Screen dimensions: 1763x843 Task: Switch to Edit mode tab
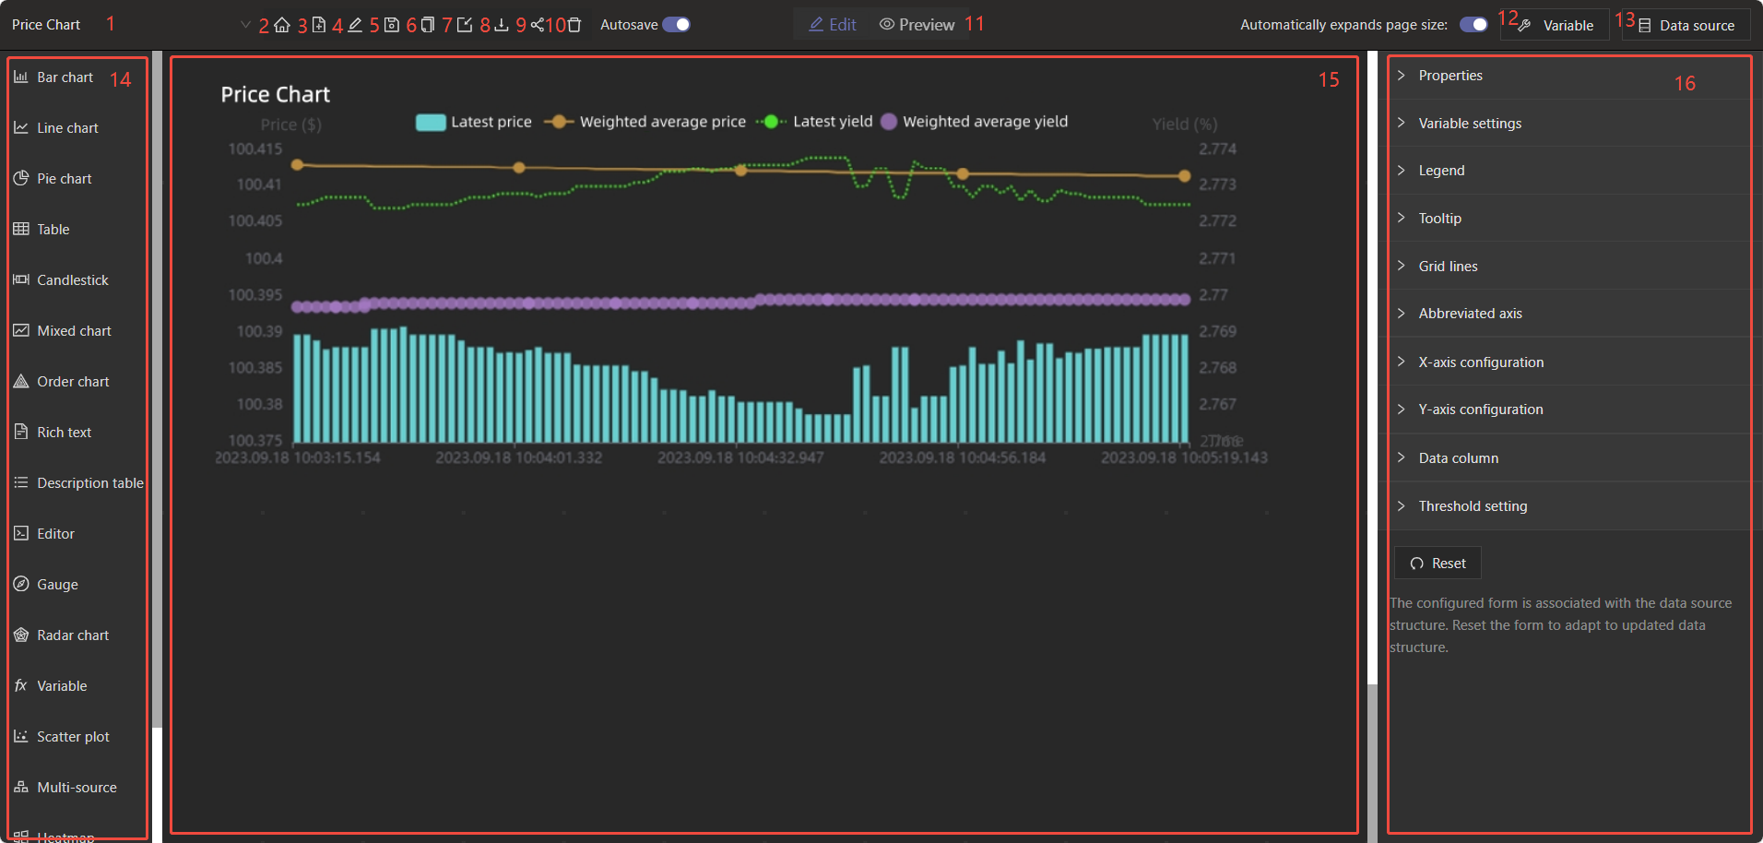tap(833, 25)
